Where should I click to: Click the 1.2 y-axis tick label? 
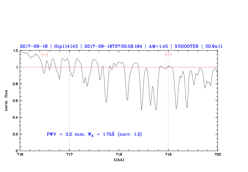tap(15, 50)
